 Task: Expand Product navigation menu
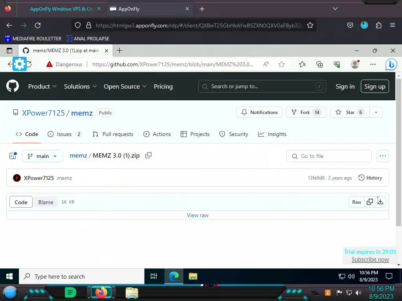(x=42, y=86)
